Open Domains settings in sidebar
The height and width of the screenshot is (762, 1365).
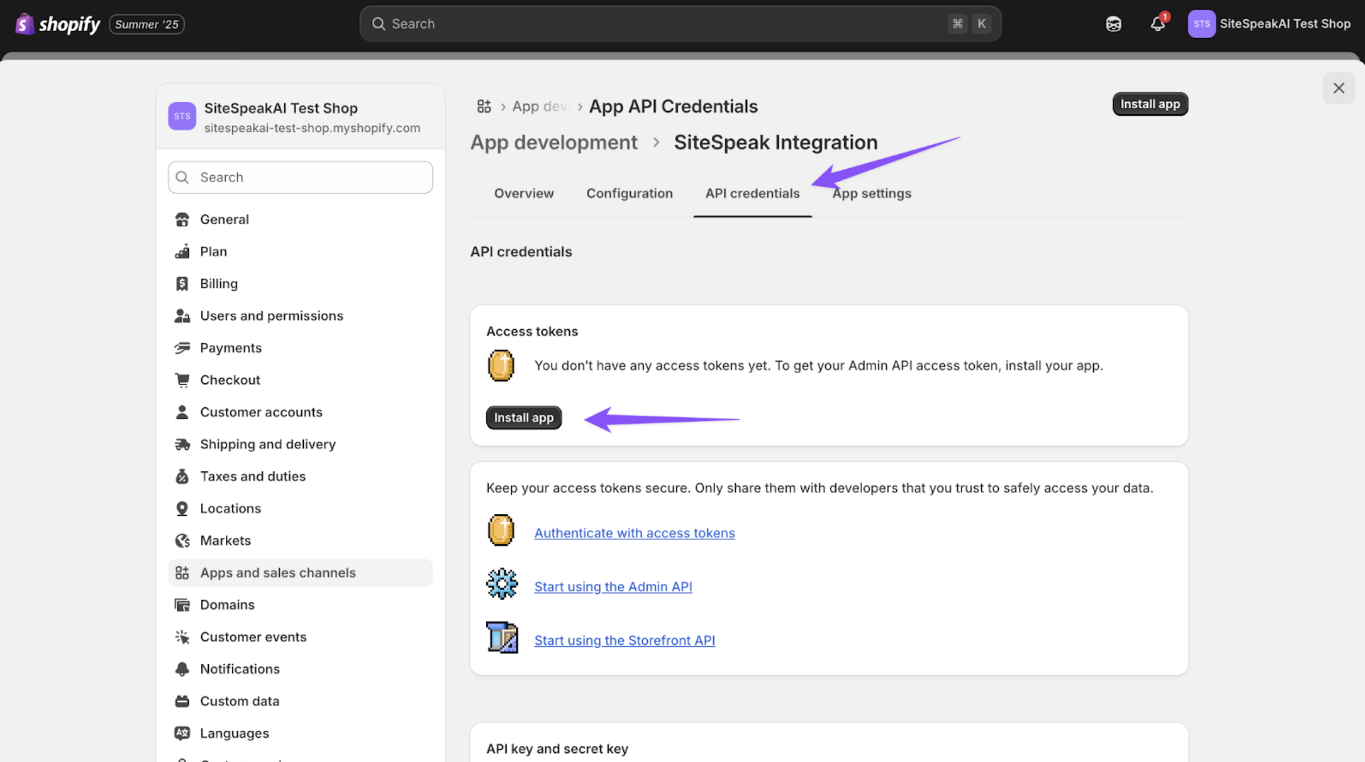tap(227, 604)
